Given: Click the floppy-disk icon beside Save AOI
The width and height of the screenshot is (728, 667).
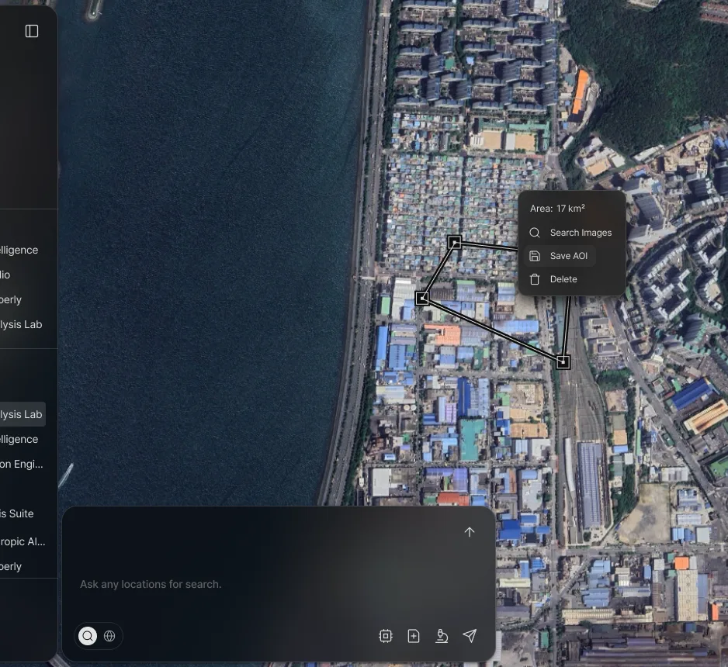Looking at the screenshot, I should pyautogui.click(x=535, y=256).
